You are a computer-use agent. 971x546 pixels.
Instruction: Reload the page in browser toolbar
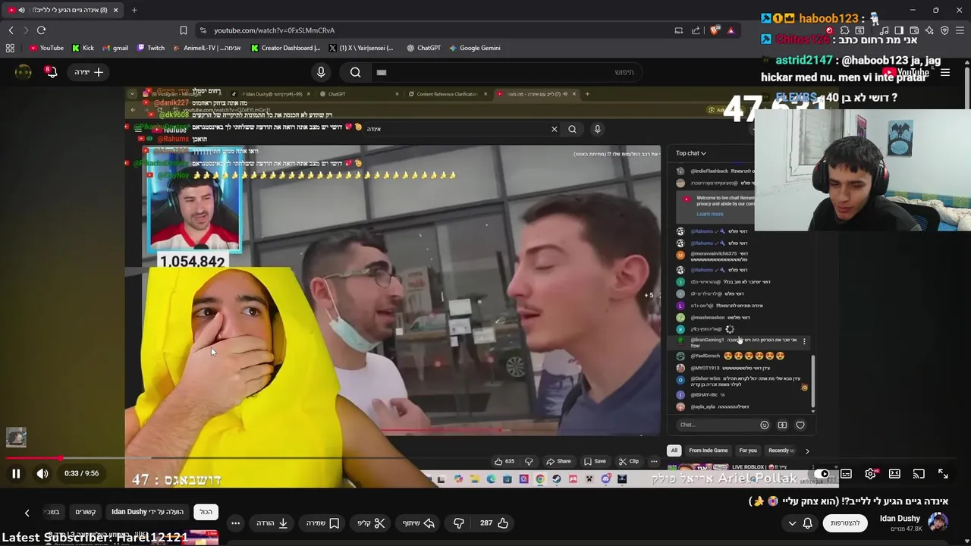[x=41, y=30]
